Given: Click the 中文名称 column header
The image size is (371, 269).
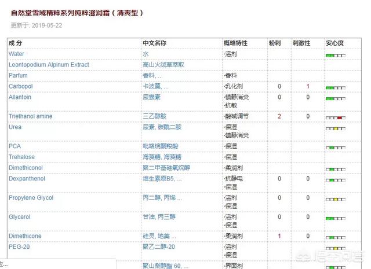Looking at the screenshot, I should coord(155,43).
